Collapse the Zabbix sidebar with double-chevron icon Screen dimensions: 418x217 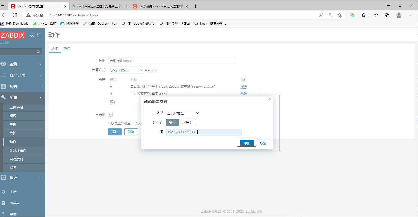point(32,35)
